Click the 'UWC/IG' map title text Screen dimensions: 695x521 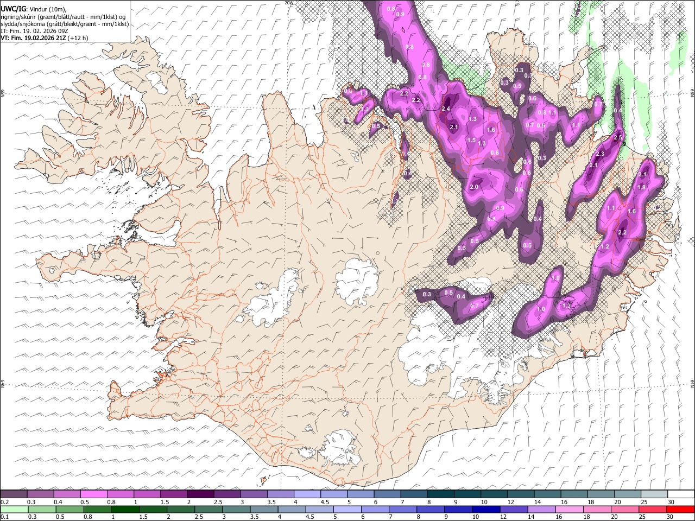pos(13,9)
